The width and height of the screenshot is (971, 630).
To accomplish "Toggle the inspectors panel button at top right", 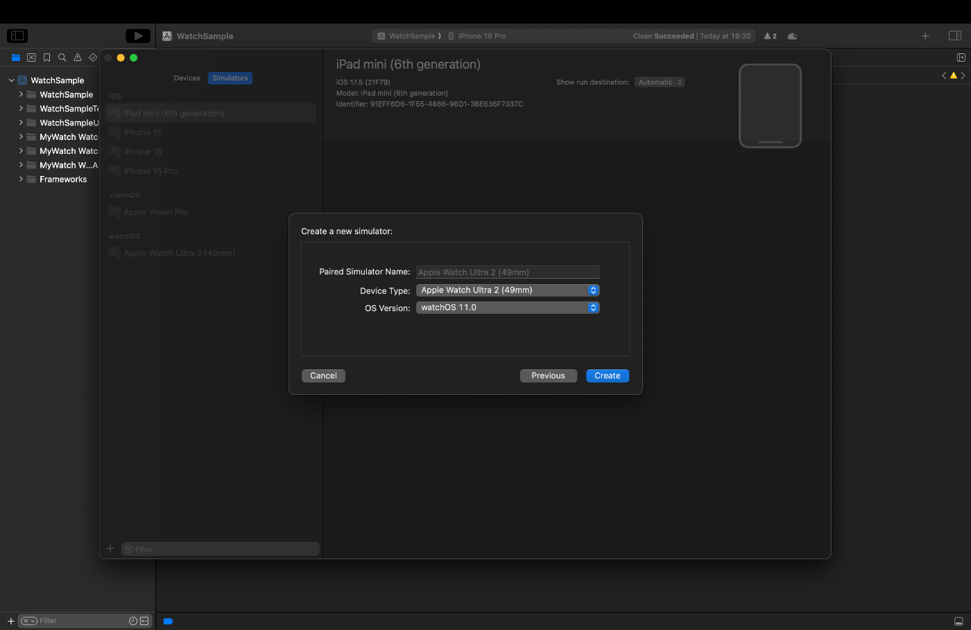I will tap(955, 36).
